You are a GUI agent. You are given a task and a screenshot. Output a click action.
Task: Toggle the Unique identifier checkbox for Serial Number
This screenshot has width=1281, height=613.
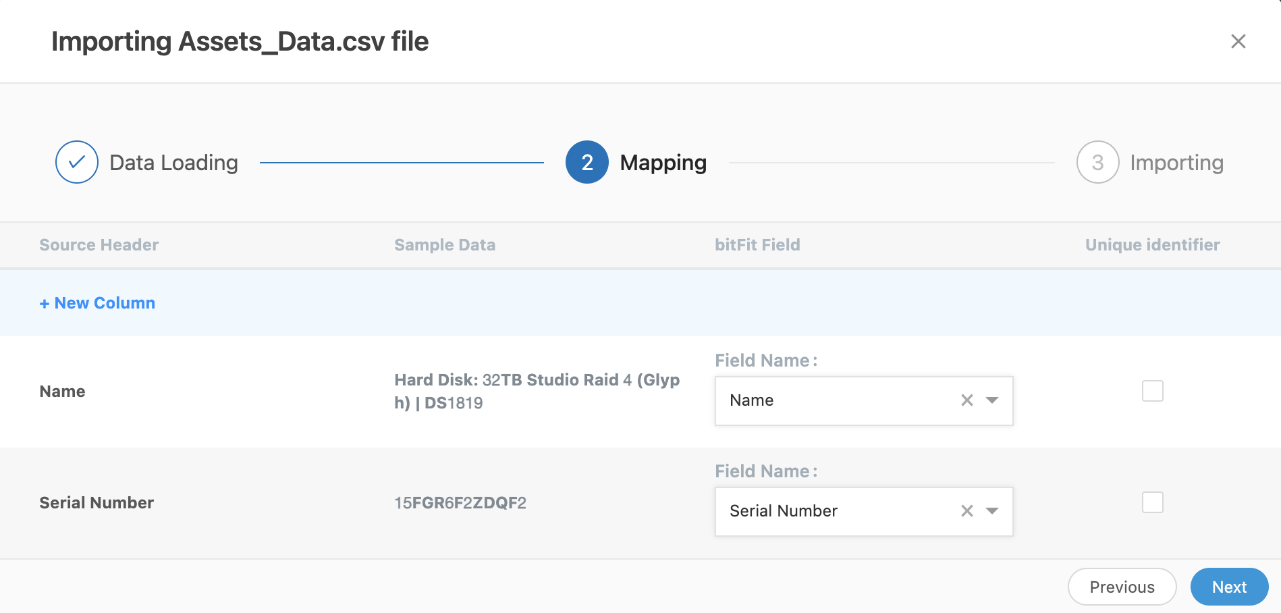1153,502
